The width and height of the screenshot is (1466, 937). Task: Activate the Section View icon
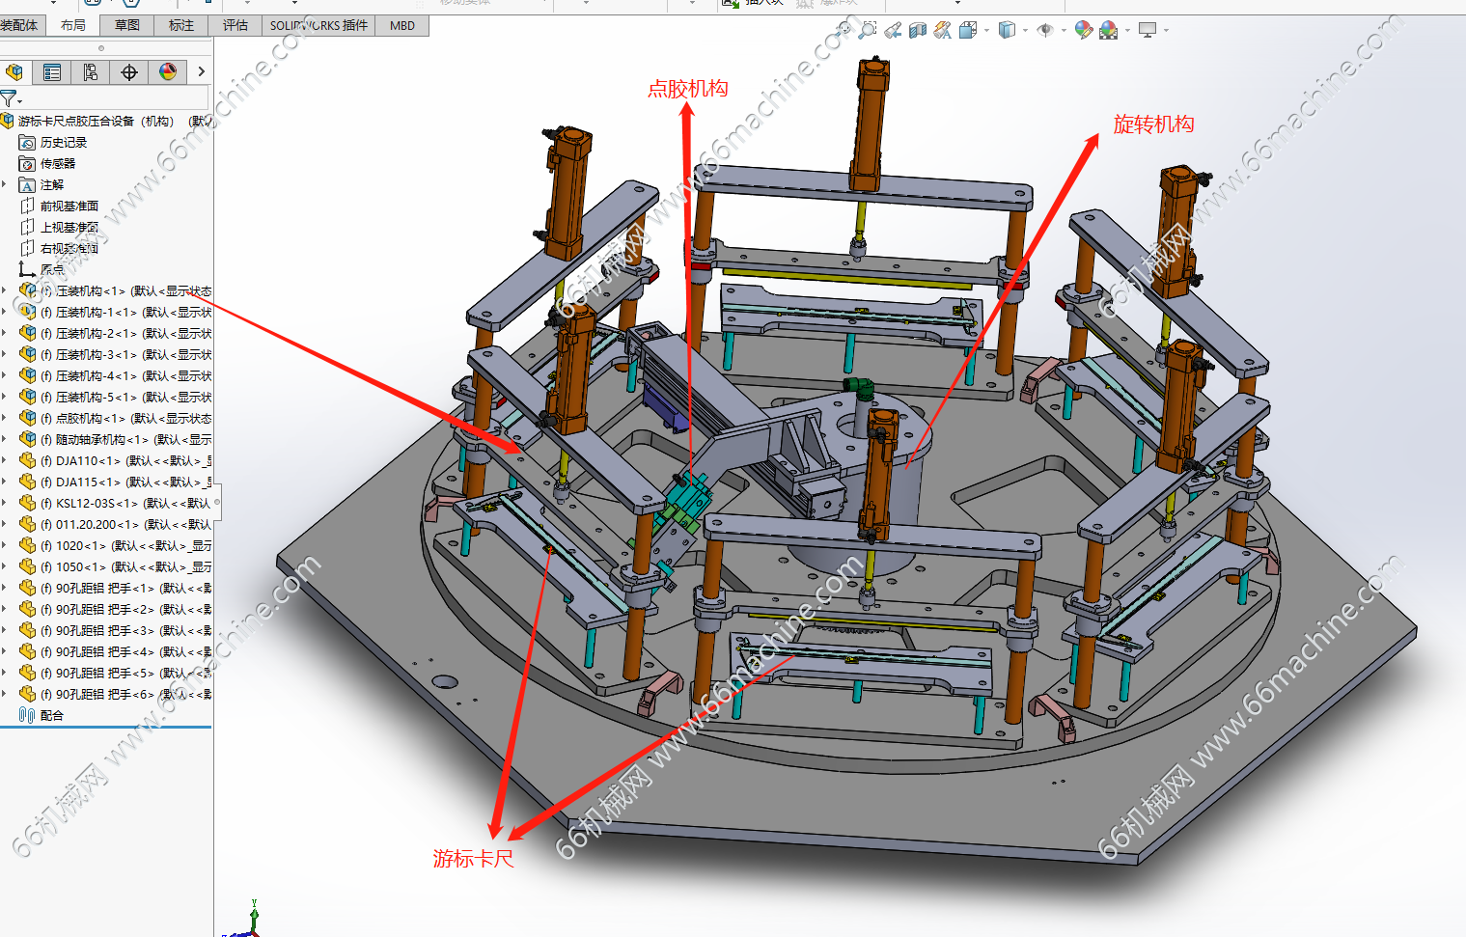(x=918, y=30)
